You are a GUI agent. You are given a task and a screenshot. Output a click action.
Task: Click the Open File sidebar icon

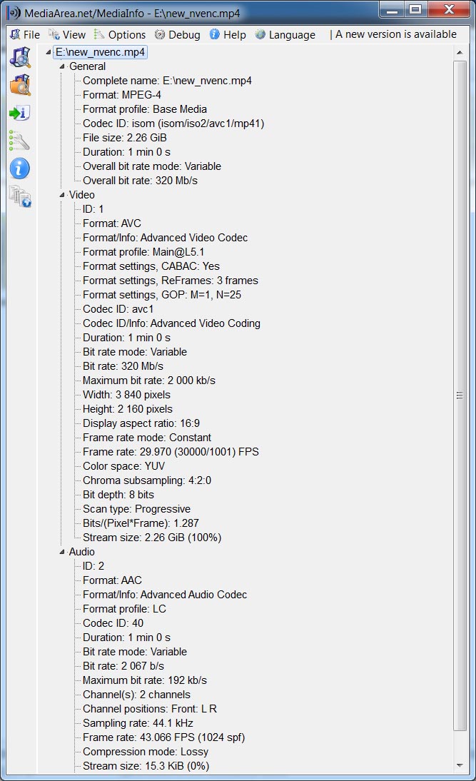20,57
